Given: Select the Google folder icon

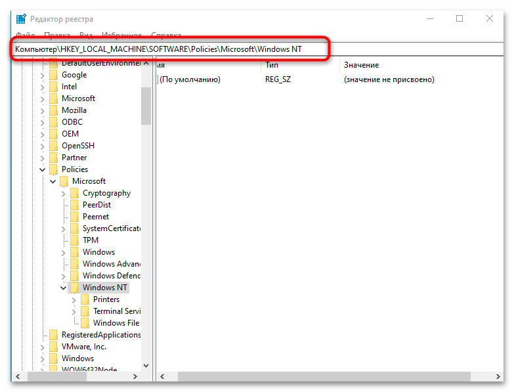Looking at the screenshot, I should click(x=53, y=75).
